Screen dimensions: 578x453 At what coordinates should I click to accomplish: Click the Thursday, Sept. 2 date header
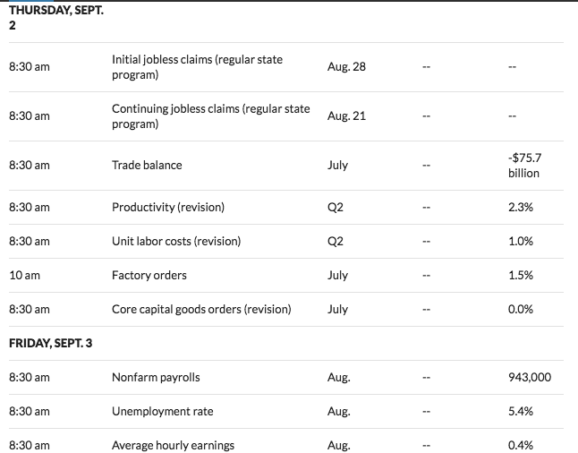(56, 16)
